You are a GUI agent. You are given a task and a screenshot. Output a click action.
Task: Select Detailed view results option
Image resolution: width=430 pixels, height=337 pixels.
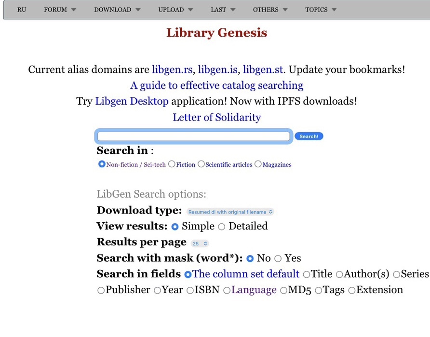tap(222, 227)
